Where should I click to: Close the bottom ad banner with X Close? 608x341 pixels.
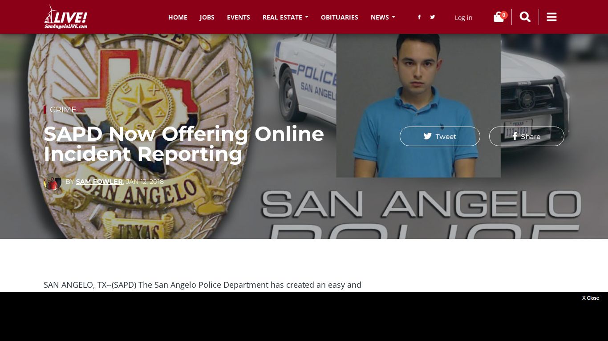pos(591,298)
